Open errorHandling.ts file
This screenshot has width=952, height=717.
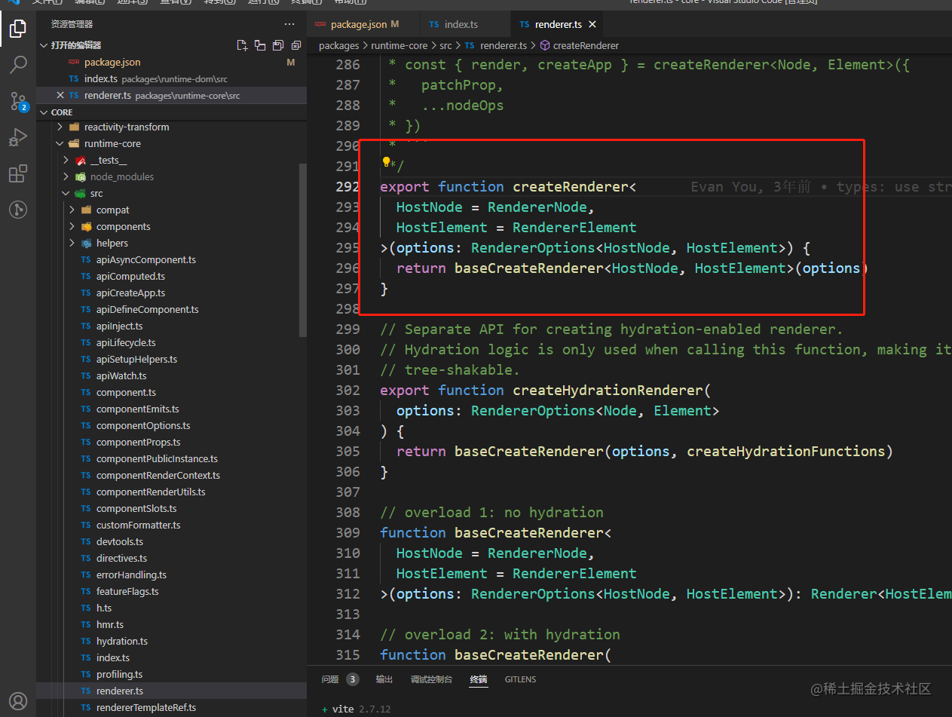point(131,575)
